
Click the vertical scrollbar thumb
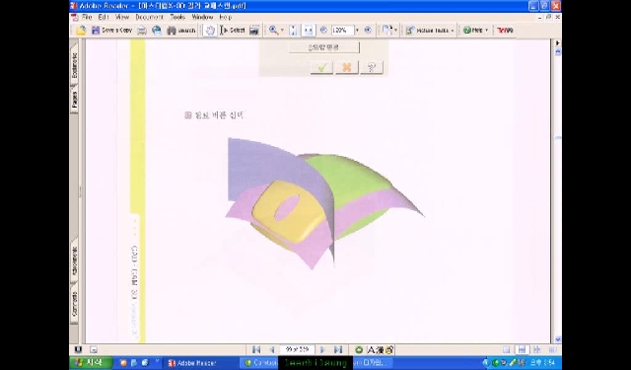pyautogui.click(x=558, y=138)
